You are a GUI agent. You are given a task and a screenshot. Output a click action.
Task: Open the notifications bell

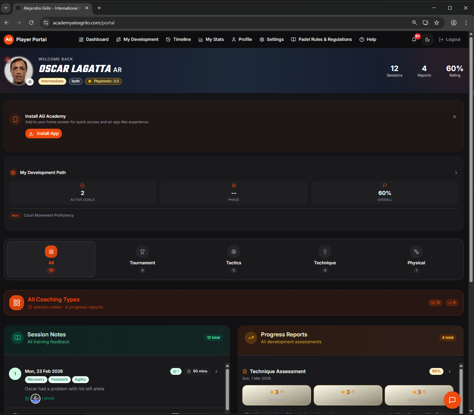tap(414, 39)
